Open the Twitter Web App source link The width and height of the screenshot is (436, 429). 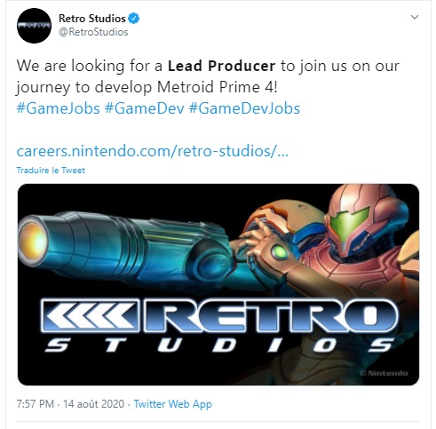[x=172, y=404]
